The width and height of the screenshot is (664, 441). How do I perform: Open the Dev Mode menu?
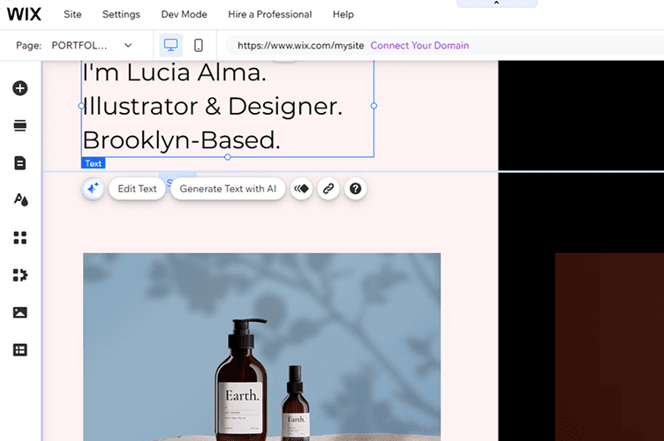pos(184,14)
